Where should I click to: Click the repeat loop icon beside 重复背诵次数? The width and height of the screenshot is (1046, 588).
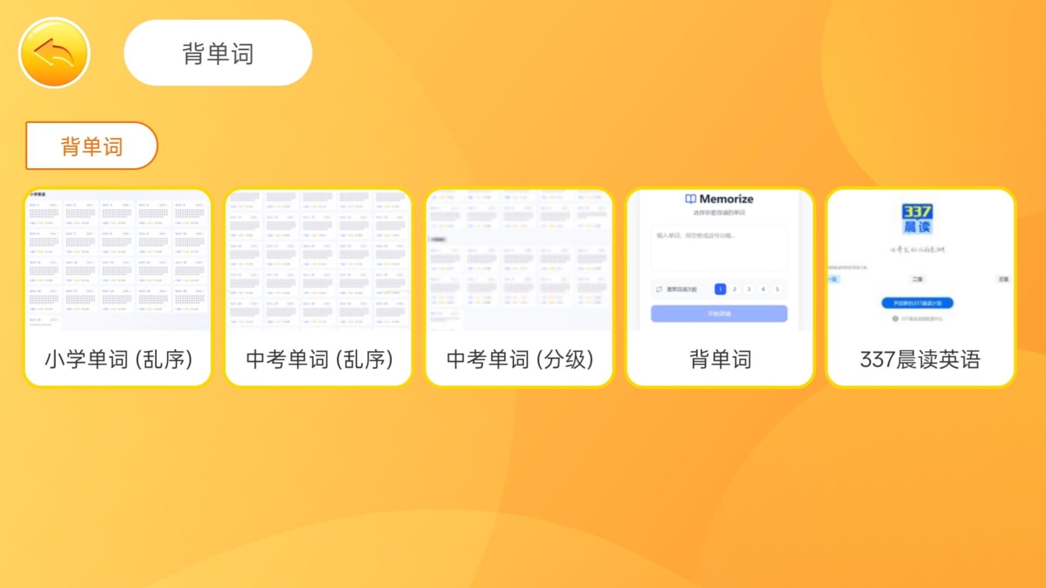[659, 289]
